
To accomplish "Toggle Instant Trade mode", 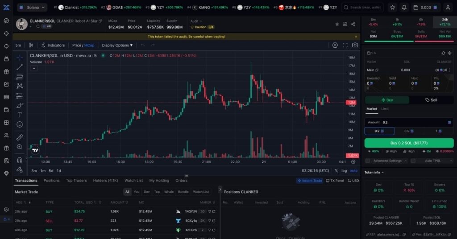I will tap(310, 181).
